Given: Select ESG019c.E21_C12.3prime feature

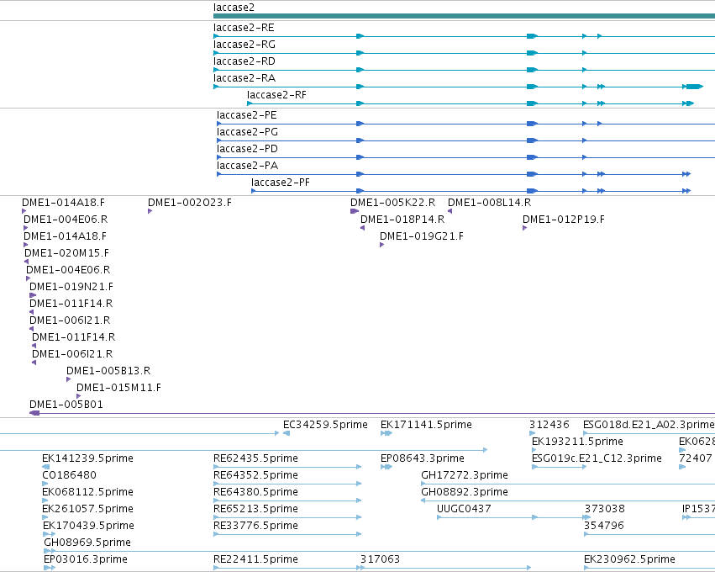Looking at the screenshot, I should 597,458.
